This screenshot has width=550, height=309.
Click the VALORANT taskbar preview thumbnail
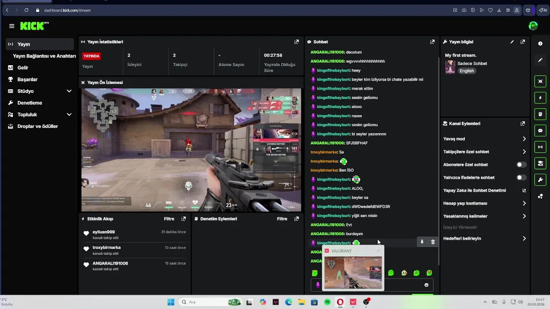(353, 273)
